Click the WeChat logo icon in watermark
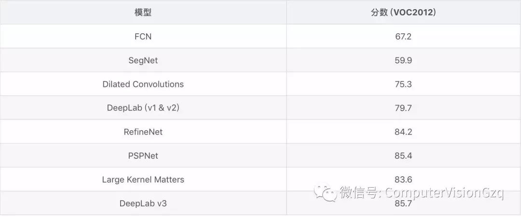This screenshot has width=521, height=217. [x=326, y=193]
